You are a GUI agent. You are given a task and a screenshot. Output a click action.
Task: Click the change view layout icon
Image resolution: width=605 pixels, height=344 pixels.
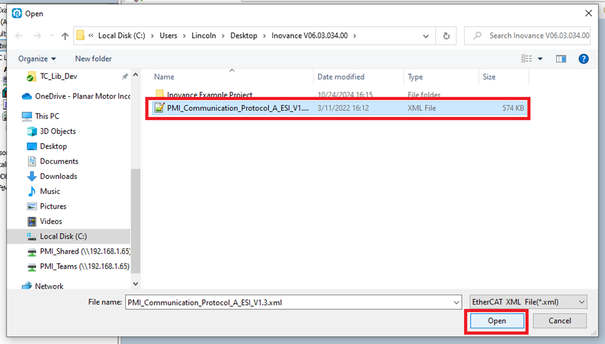(527, 59)
